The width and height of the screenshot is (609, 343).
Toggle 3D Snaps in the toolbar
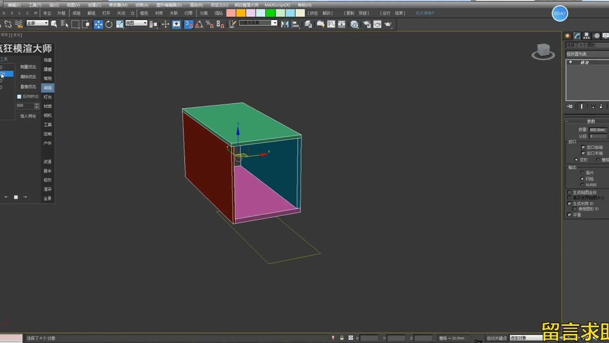point(187,24)
